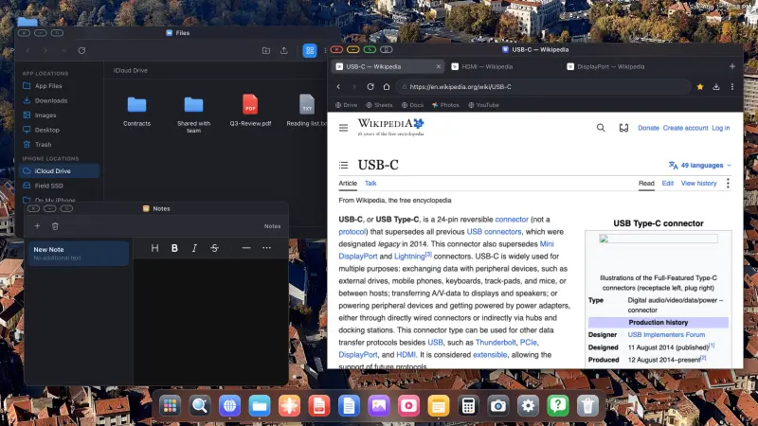Create a new note with plus icon
758x426 pixels.
[x=37, y=226]
